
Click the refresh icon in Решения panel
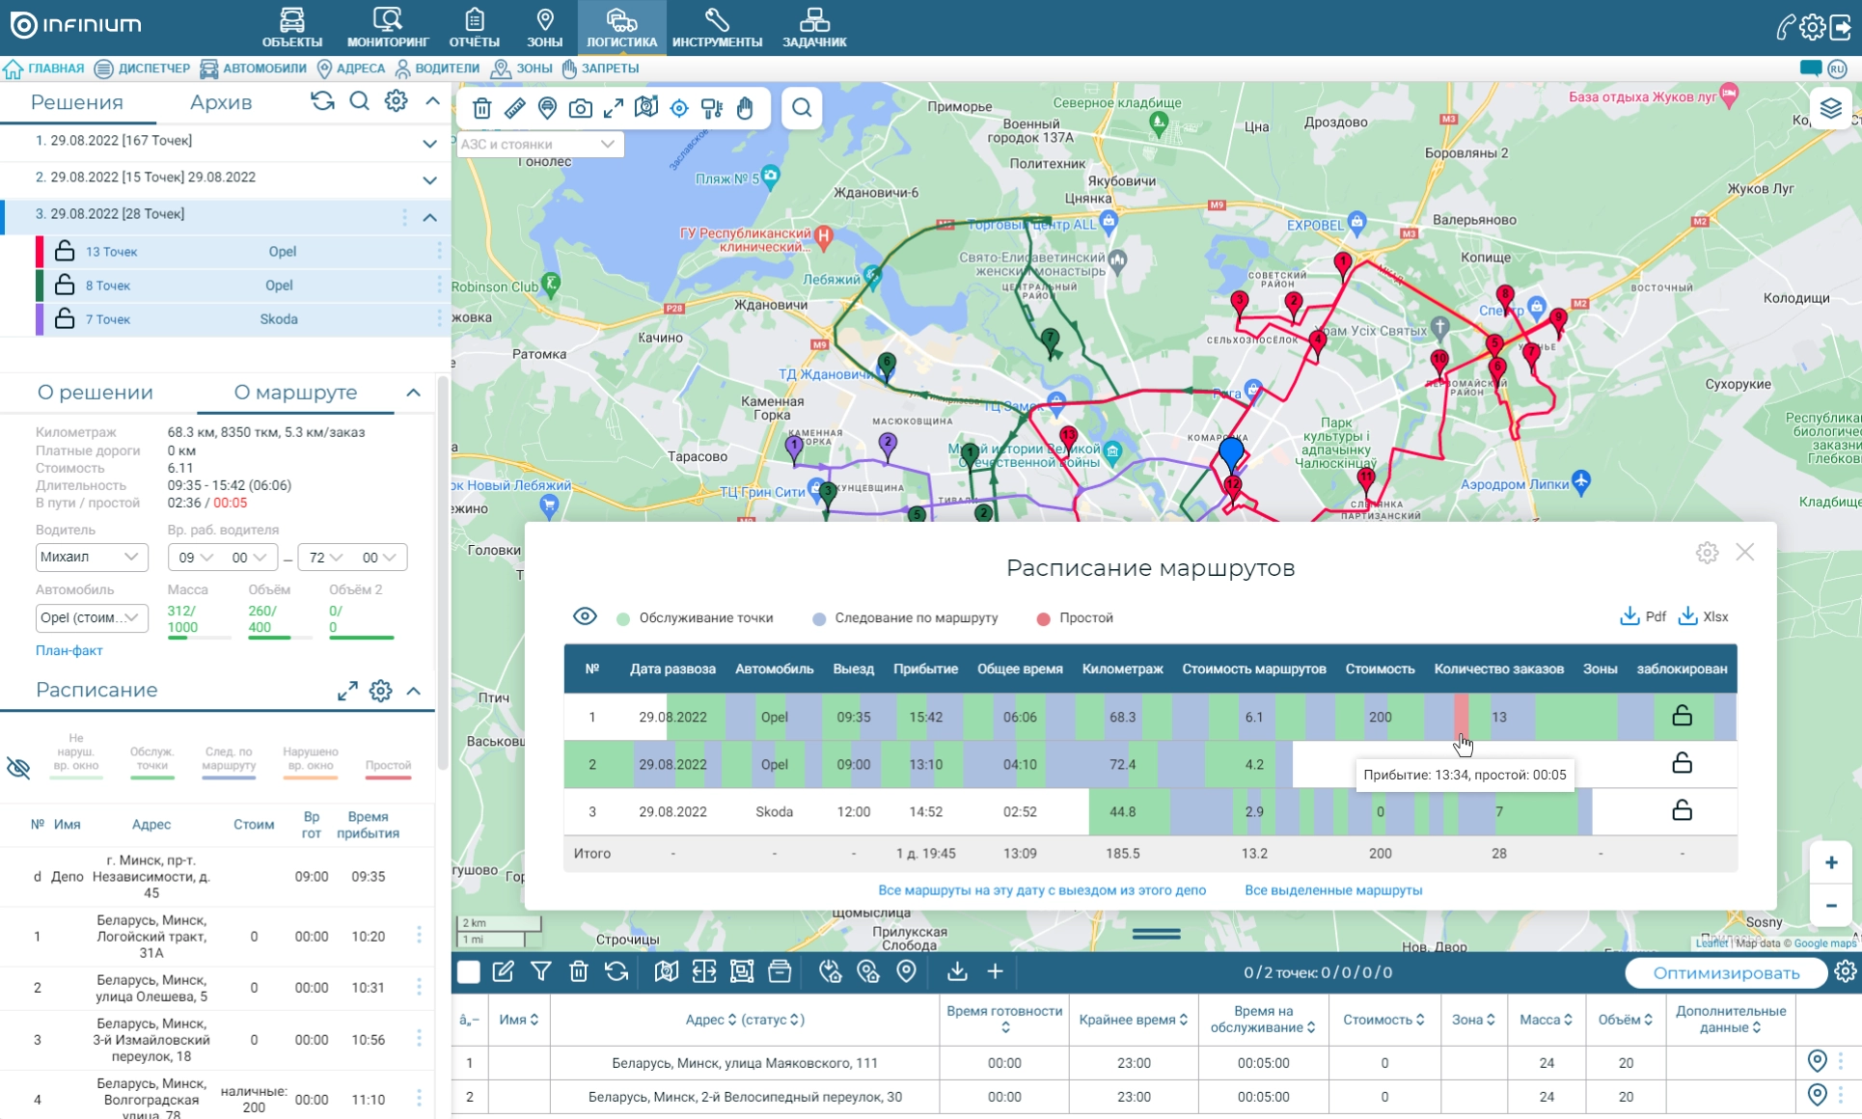click(322, 101)
